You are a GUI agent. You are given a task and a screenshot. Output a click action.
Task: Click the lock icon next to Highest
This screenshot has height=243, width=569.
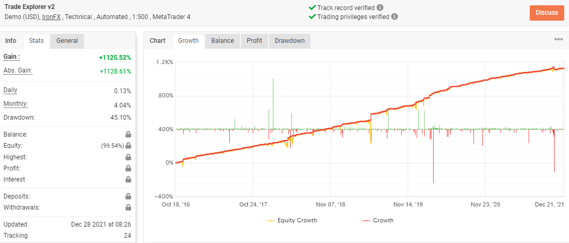(x=128, y=157)
